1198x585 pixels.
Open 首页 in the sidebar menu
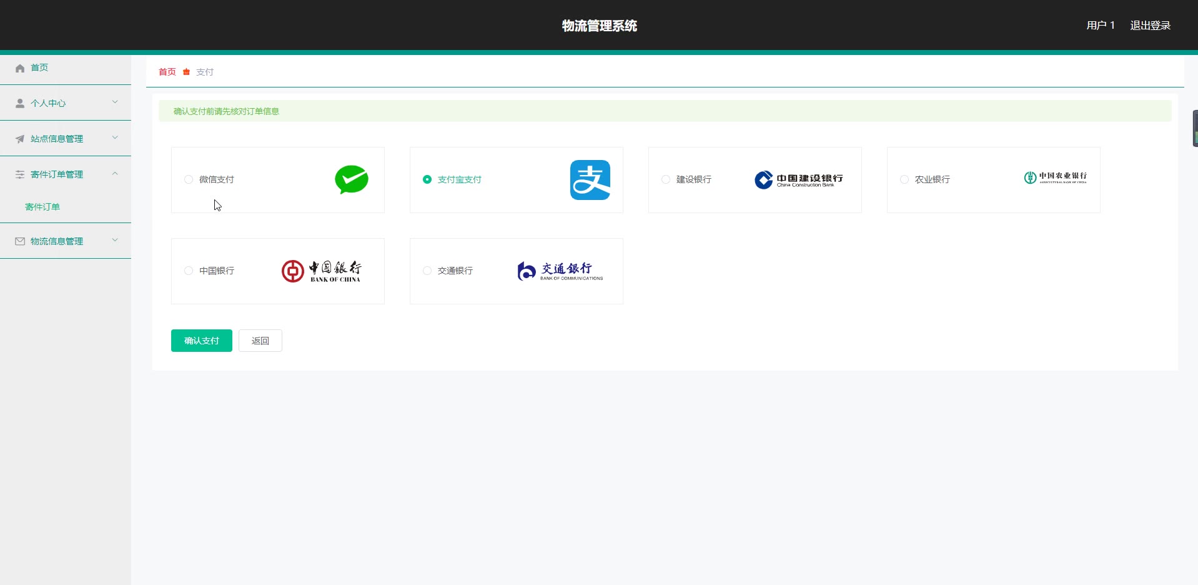(x=66, y=68)
